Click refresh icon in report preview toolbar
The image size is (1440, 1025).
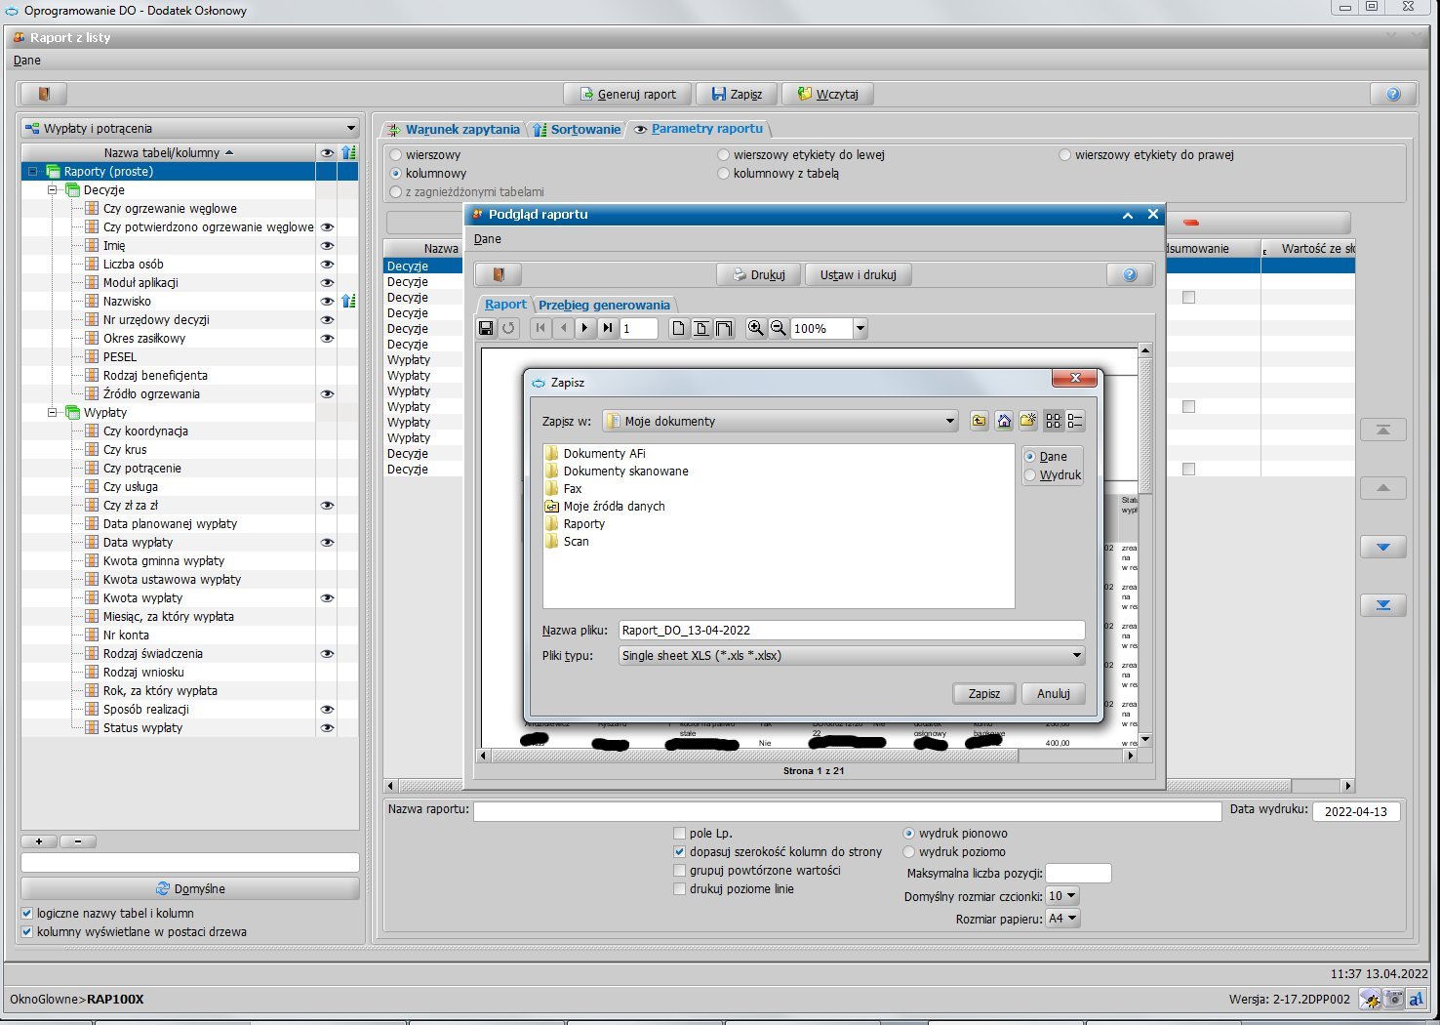508,328
